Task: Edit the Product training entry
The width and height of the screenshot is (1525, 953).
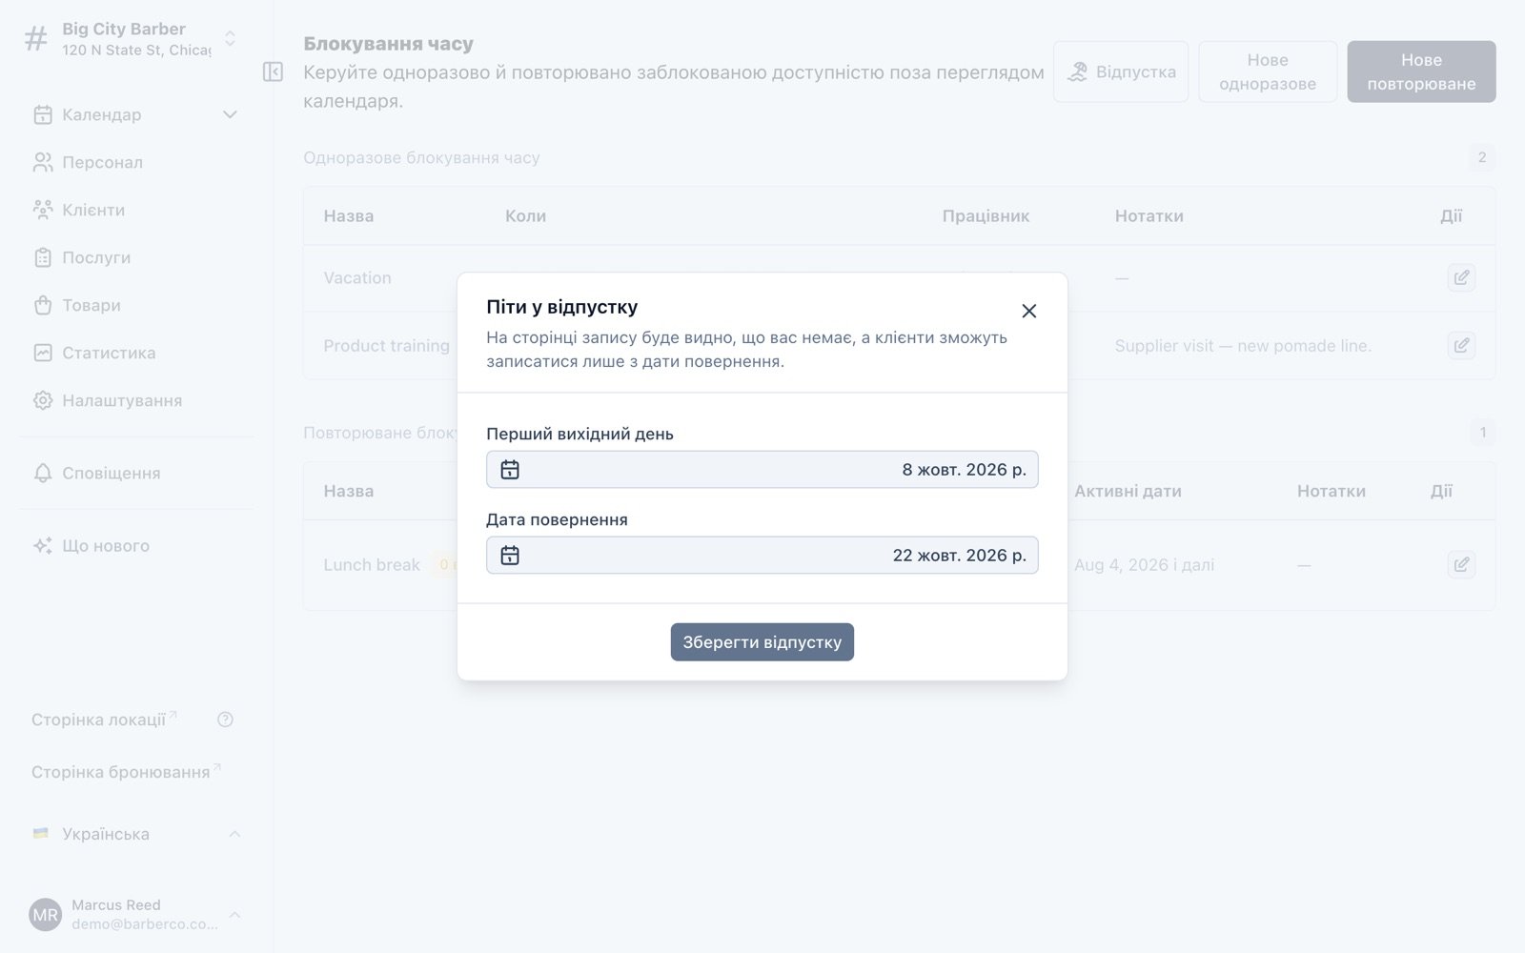Action: point(1461,345)
